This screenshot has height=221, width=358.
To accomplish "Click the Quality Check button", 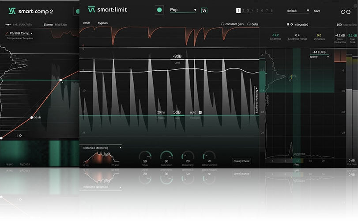I will click(241, 161).
